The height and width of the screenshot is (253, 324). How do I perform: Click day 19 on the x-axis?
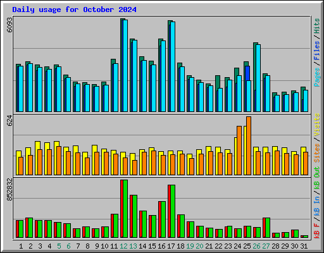190,246
